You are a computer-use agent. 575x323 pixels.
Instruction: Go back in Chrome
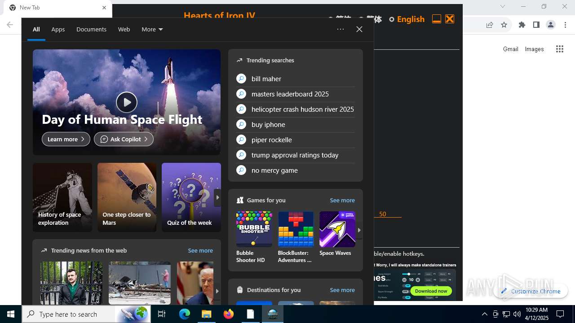coord(10,25)
